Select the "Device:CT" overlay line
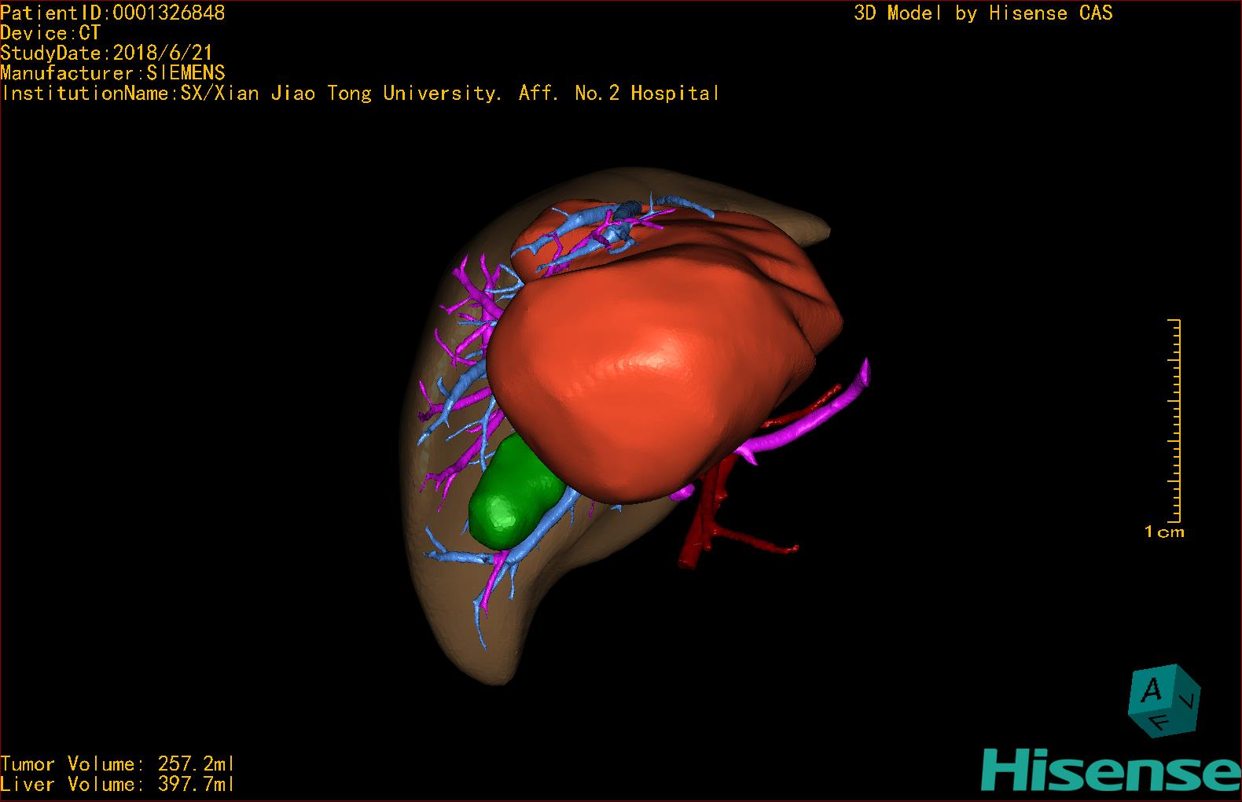The height and width of the screenshot is (802, 1242). click(x=50, y=33)
